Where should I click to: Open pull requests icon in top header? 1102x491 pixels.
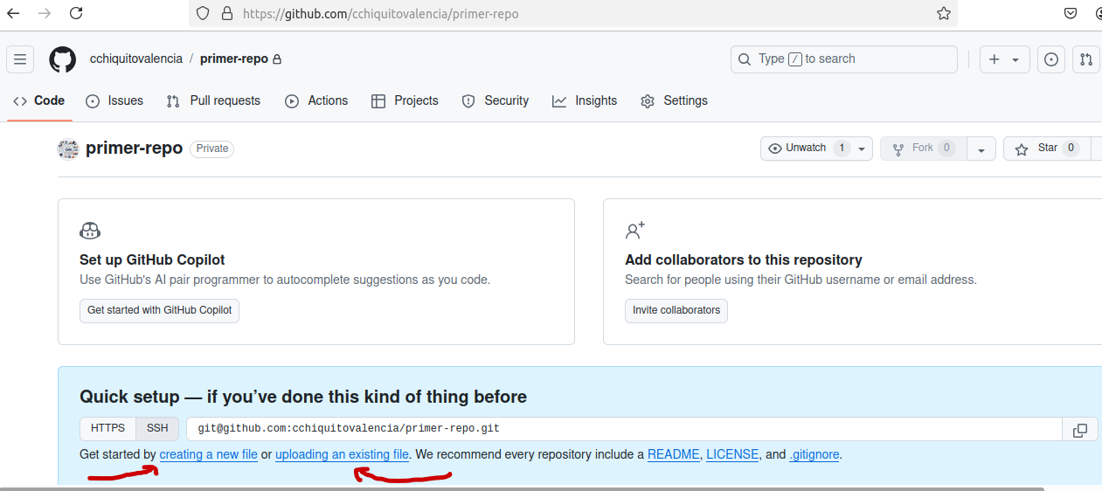[1086, 59]
